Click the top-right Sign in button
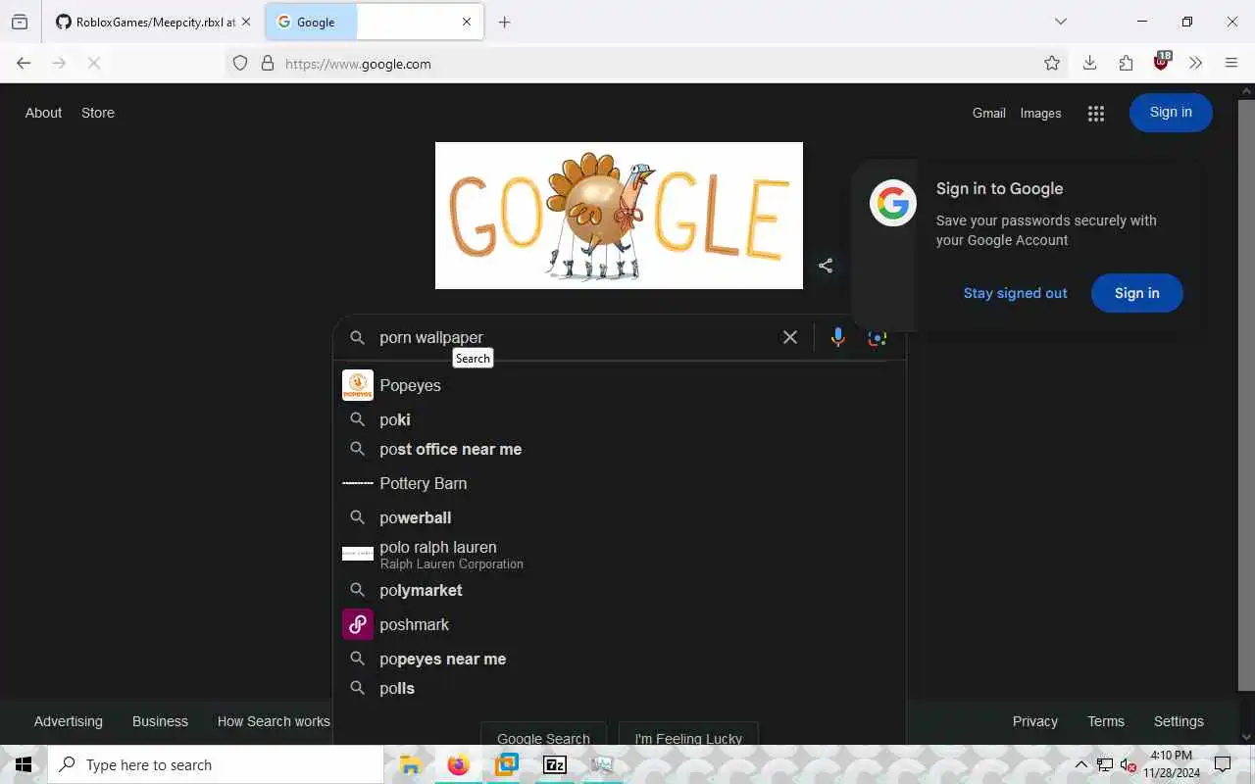This screenshot has height=784, width=1255. (x=1171, y=113)
